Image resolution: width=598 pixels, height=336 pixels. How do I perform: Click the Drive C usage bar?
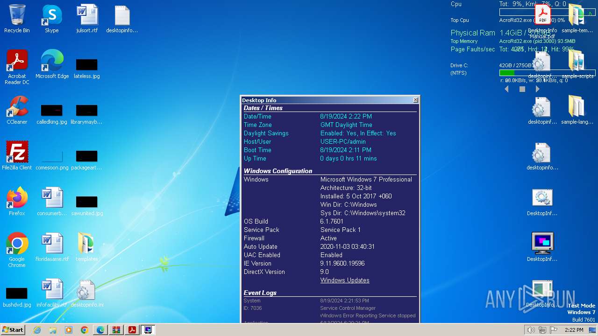[547, 73]
